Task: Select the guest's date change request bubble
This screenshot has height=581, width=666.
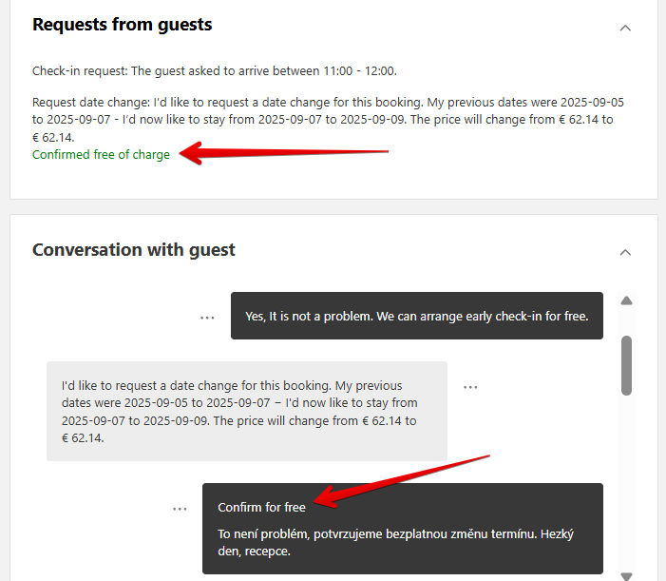Action: 247,412
